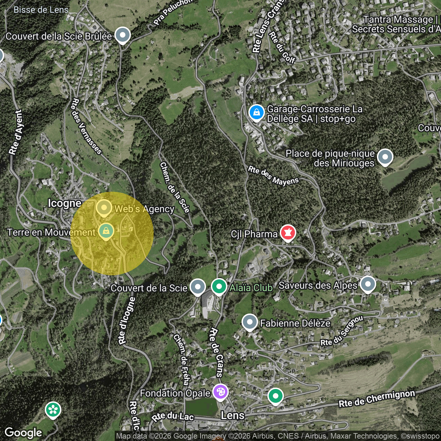441x441 pixels.
Task: Click the Bisse de Lens label
Action: pos(41,10)
